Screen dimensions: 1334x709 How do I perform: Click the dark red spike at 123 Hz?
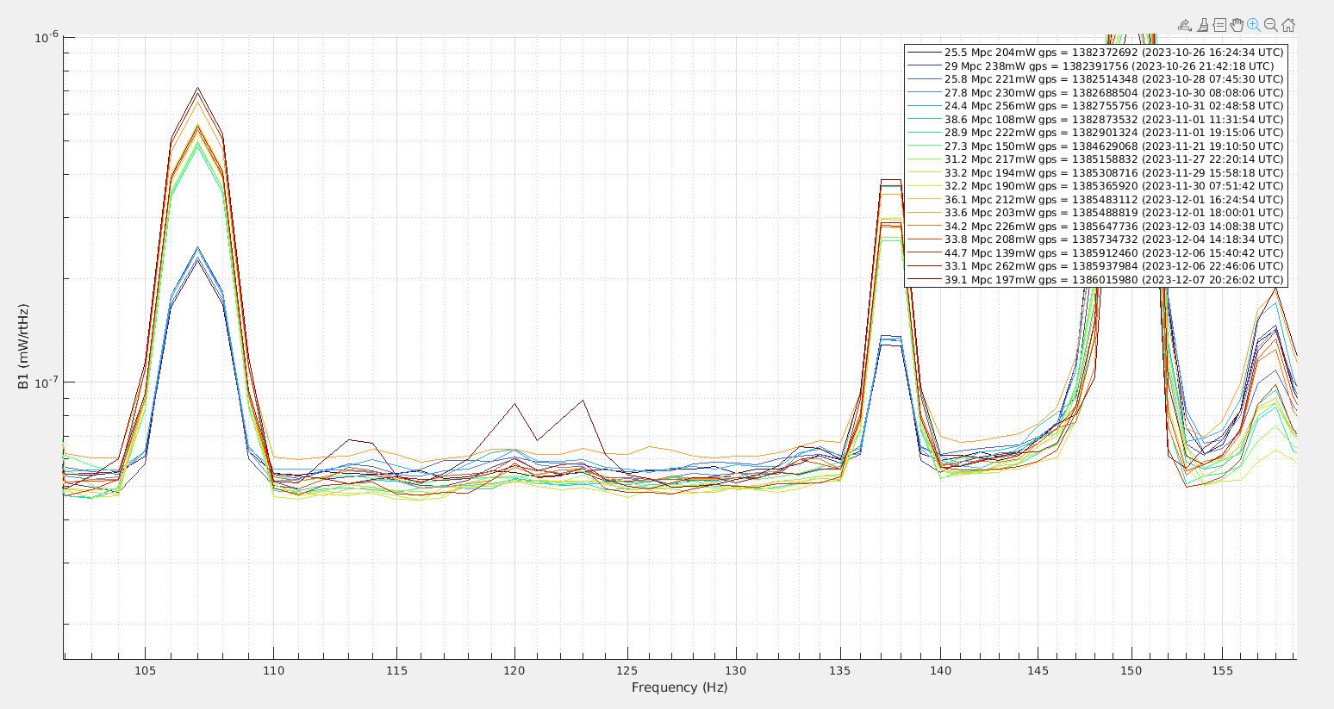pyautogui.click(x=583, y=401)
